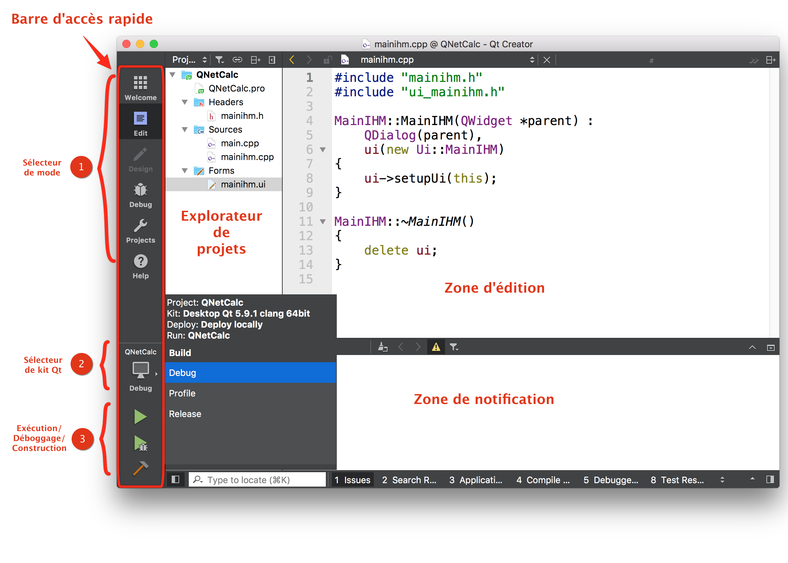788x563 pixels.
Task: Select mainihm.cpp in Sources
Action: pos(247,157)
